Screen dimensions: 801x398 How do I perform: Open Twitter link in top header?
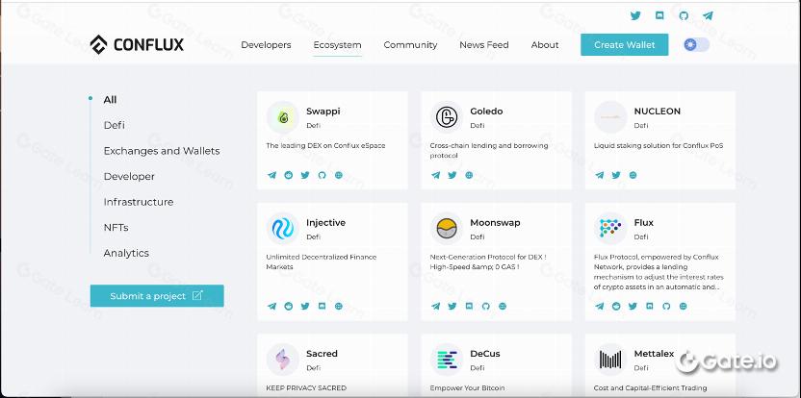(x=635, y=15)
